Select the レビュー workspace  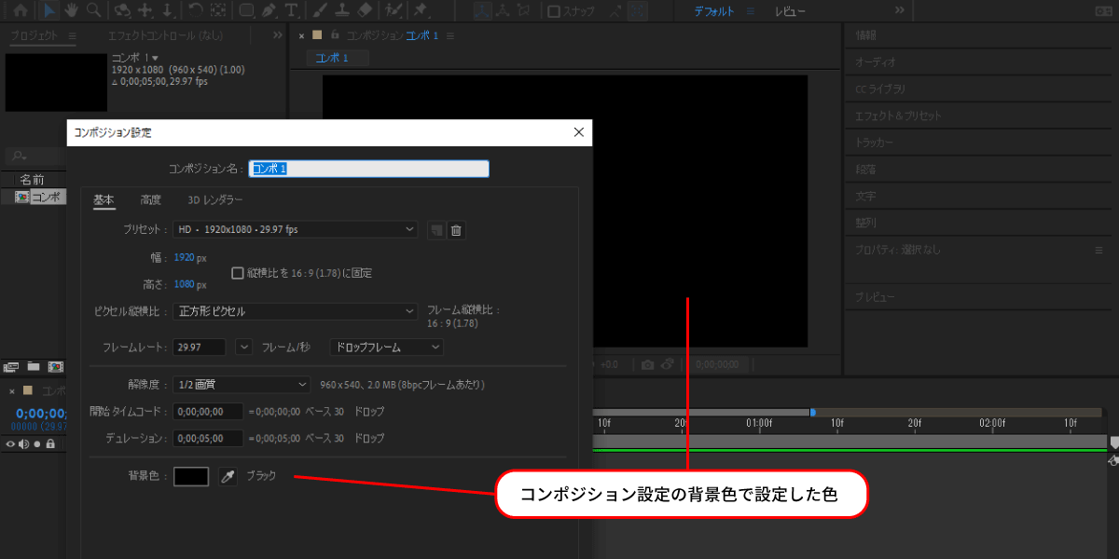pyautogui.click(x=790, y=11)
